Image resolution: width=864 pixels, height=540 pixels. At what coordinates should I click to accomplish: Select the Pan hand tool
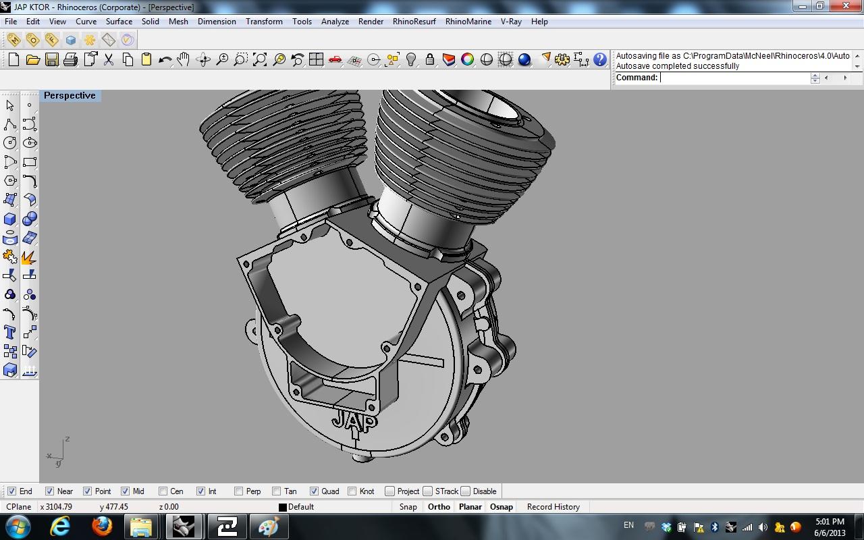pos(183,60)
